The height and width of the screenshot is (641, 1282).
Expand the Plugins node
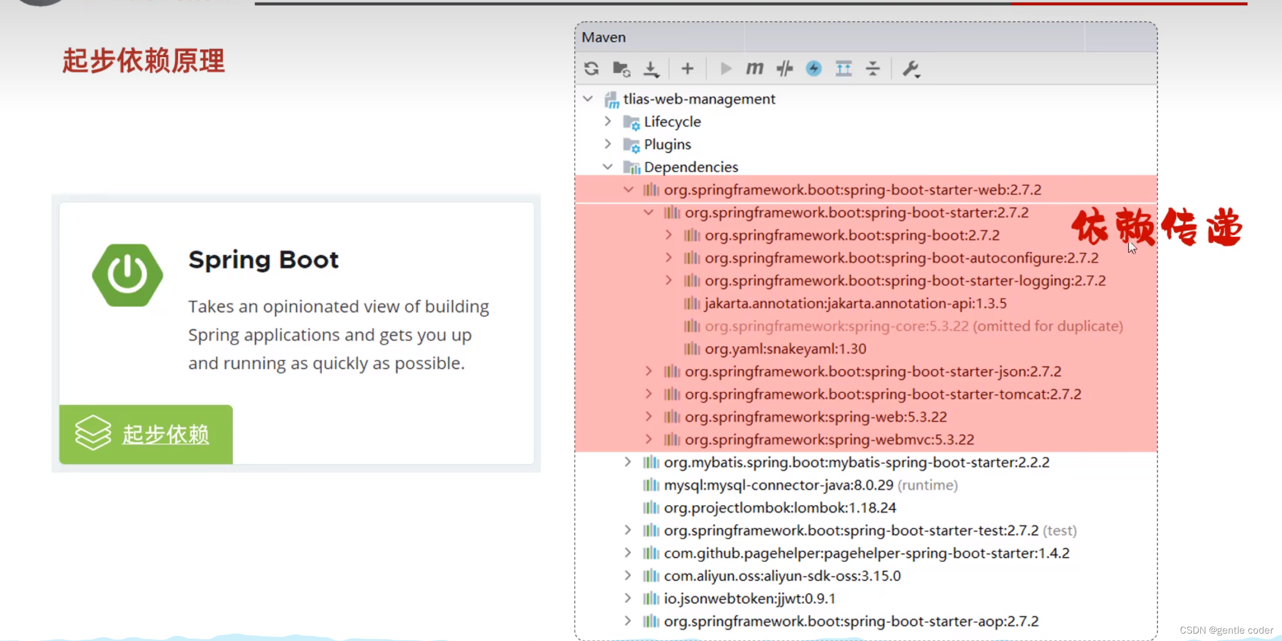[x=607, y=144]
